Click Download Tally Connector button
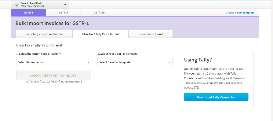 tap(216, 97)
